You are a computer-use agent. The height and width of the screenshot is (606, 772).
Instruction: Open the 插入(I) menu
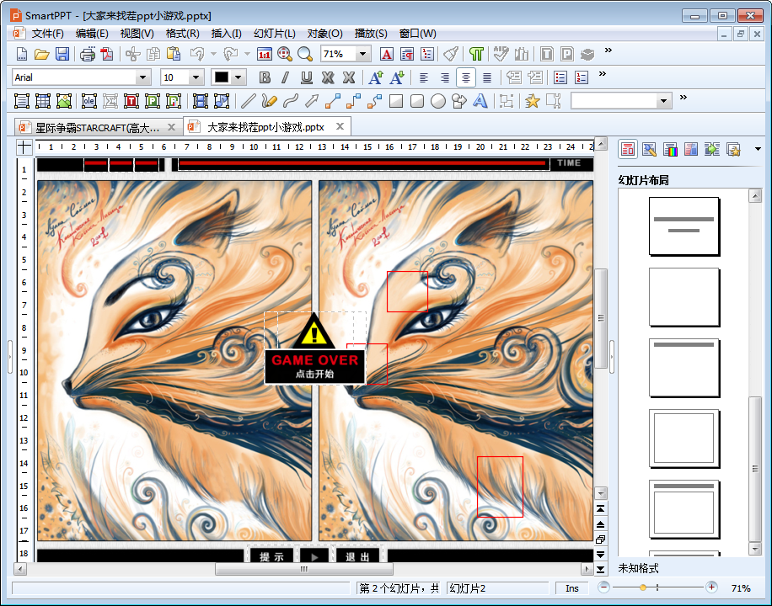[x=227, y=34]
